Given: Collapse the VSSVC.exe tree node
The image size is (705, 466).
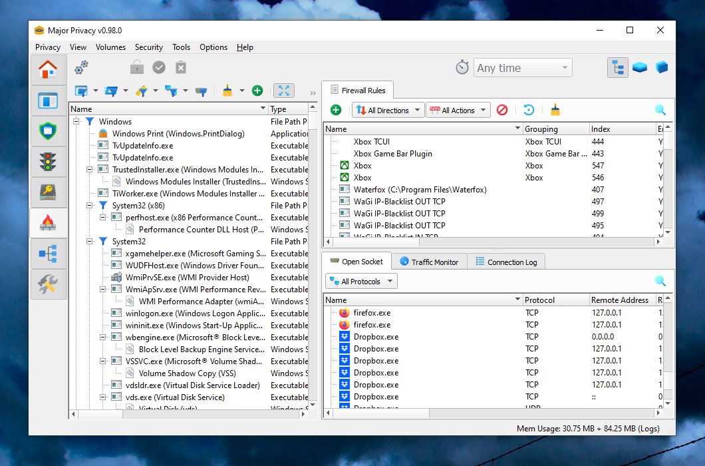Looking at the screenshot, I should point(103,361).
